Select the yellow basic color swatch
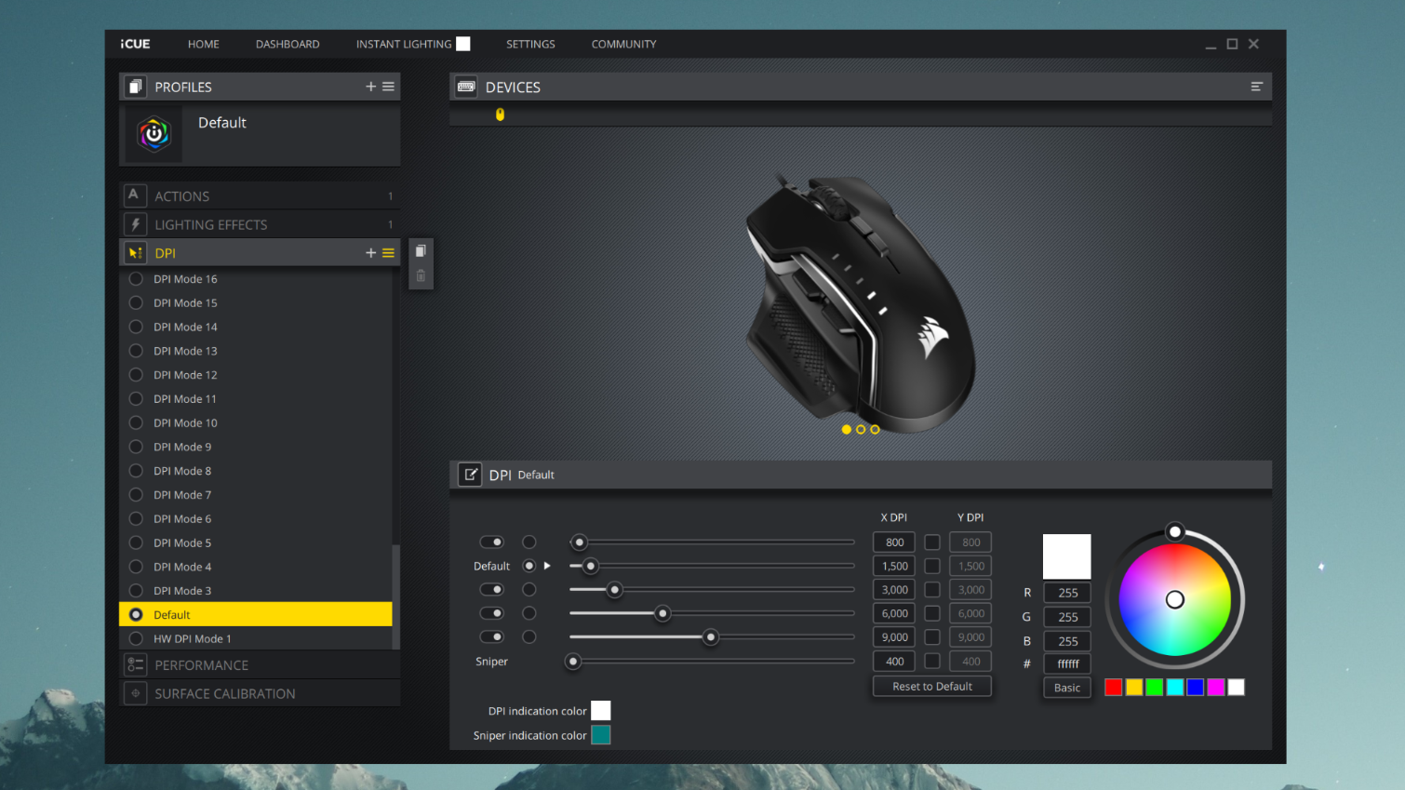The width and height of the screenshot is (1405, 790). click(1133, 687)
